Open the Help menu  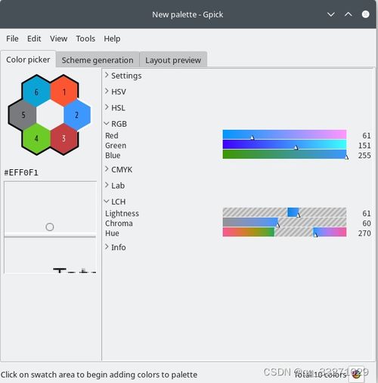[112, 39]
